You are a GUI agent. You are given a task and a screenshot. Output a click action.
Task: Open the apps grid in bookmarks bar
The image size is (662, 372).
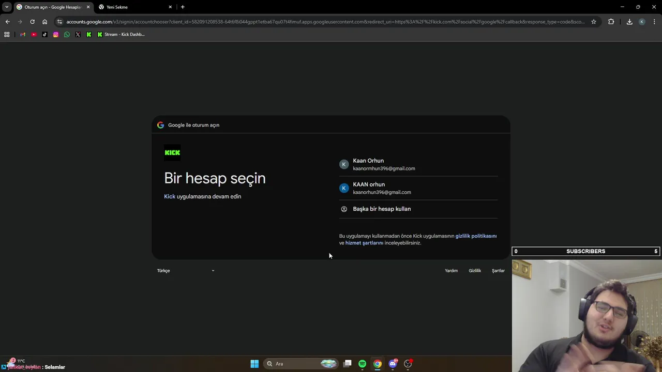point(7,35)
